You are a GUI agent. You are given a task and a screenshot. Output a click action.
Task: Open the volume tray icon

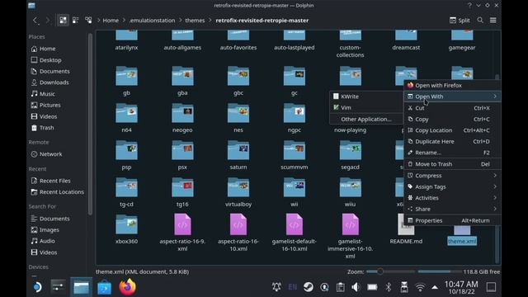pos(356,287)
